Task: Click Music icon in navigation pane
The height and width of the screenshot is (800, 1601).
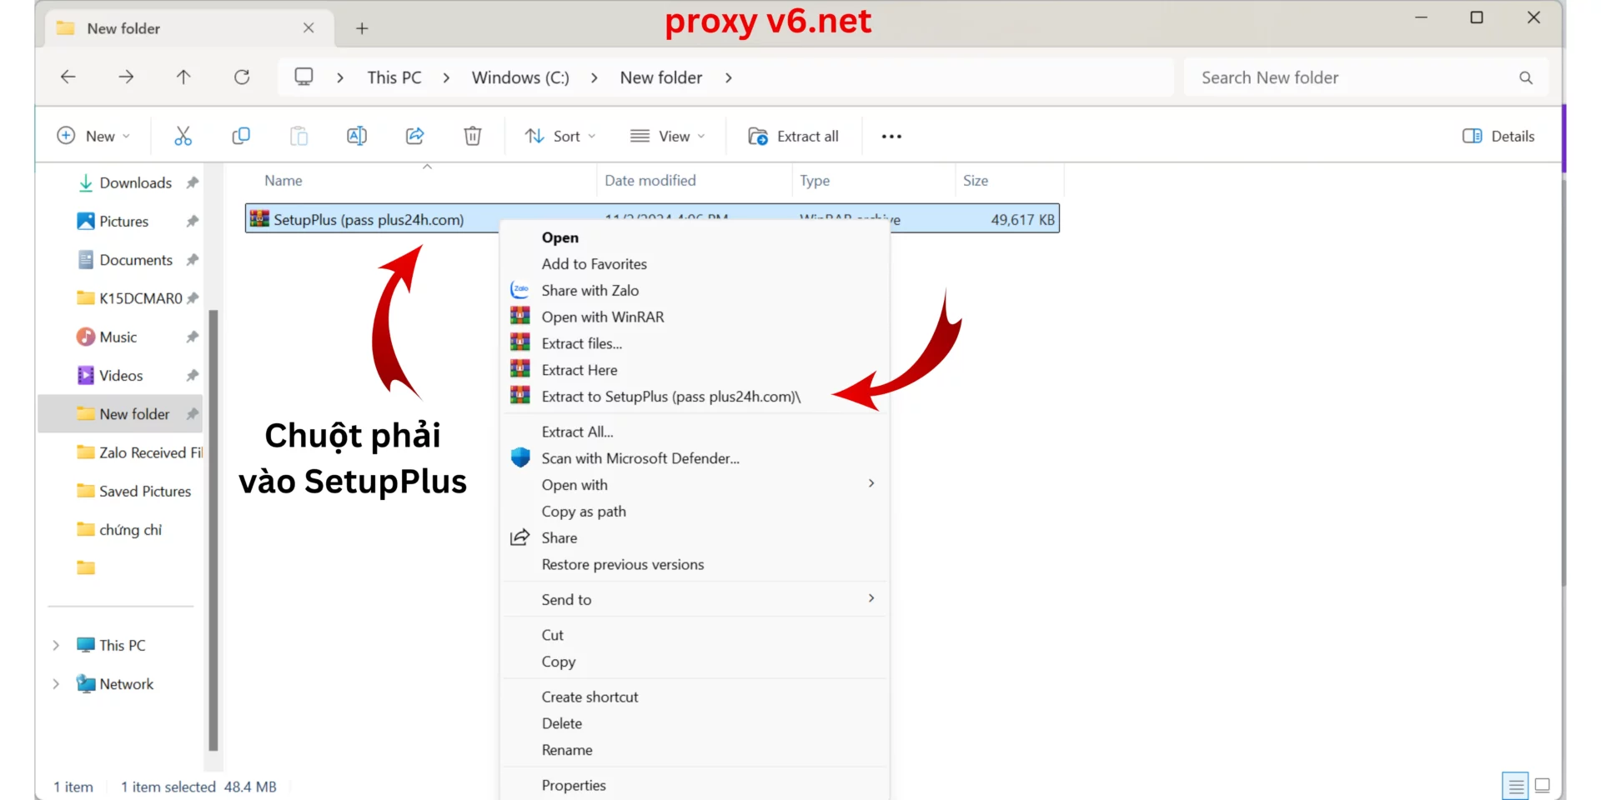Action: [x=86, y=337]
